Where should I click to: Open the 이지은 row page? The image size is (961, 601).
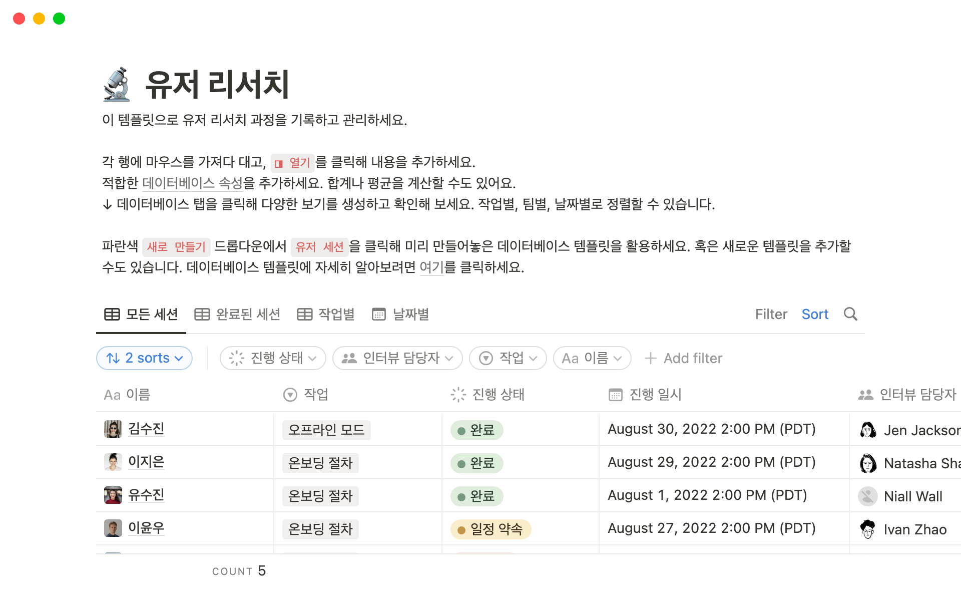tap(146, 462)
